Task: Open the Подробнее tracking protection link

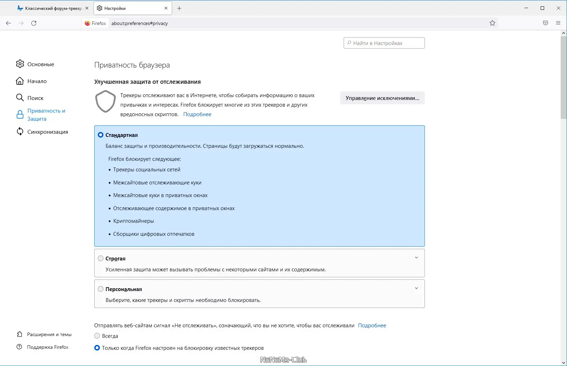Action: tap(197, 114)
